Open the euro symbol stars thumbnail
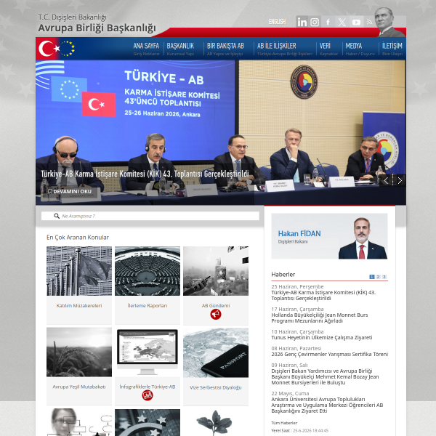The width and height of the screenshot is (436, 436). (x=148, y=422)
